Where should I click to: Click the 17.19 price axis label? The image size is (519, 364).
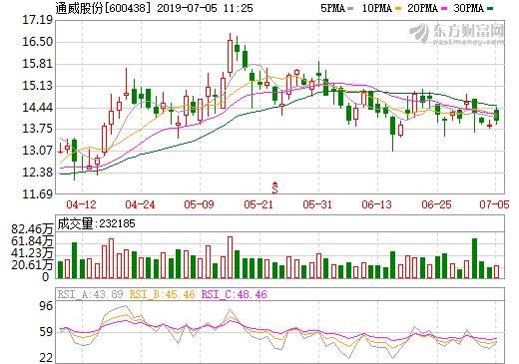pos(37,20)
